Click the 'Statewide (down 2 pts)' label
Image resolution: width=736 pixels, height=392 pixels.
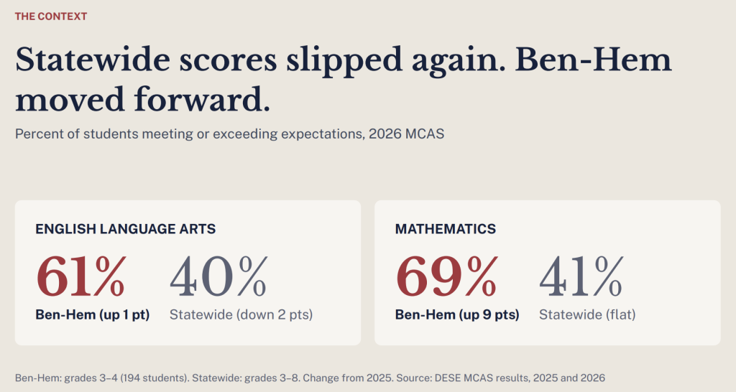tap(241, 314)
